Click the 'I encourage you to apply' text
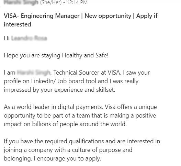The width and height of the screenshot is (181, 166). click(x=67, y=158)
